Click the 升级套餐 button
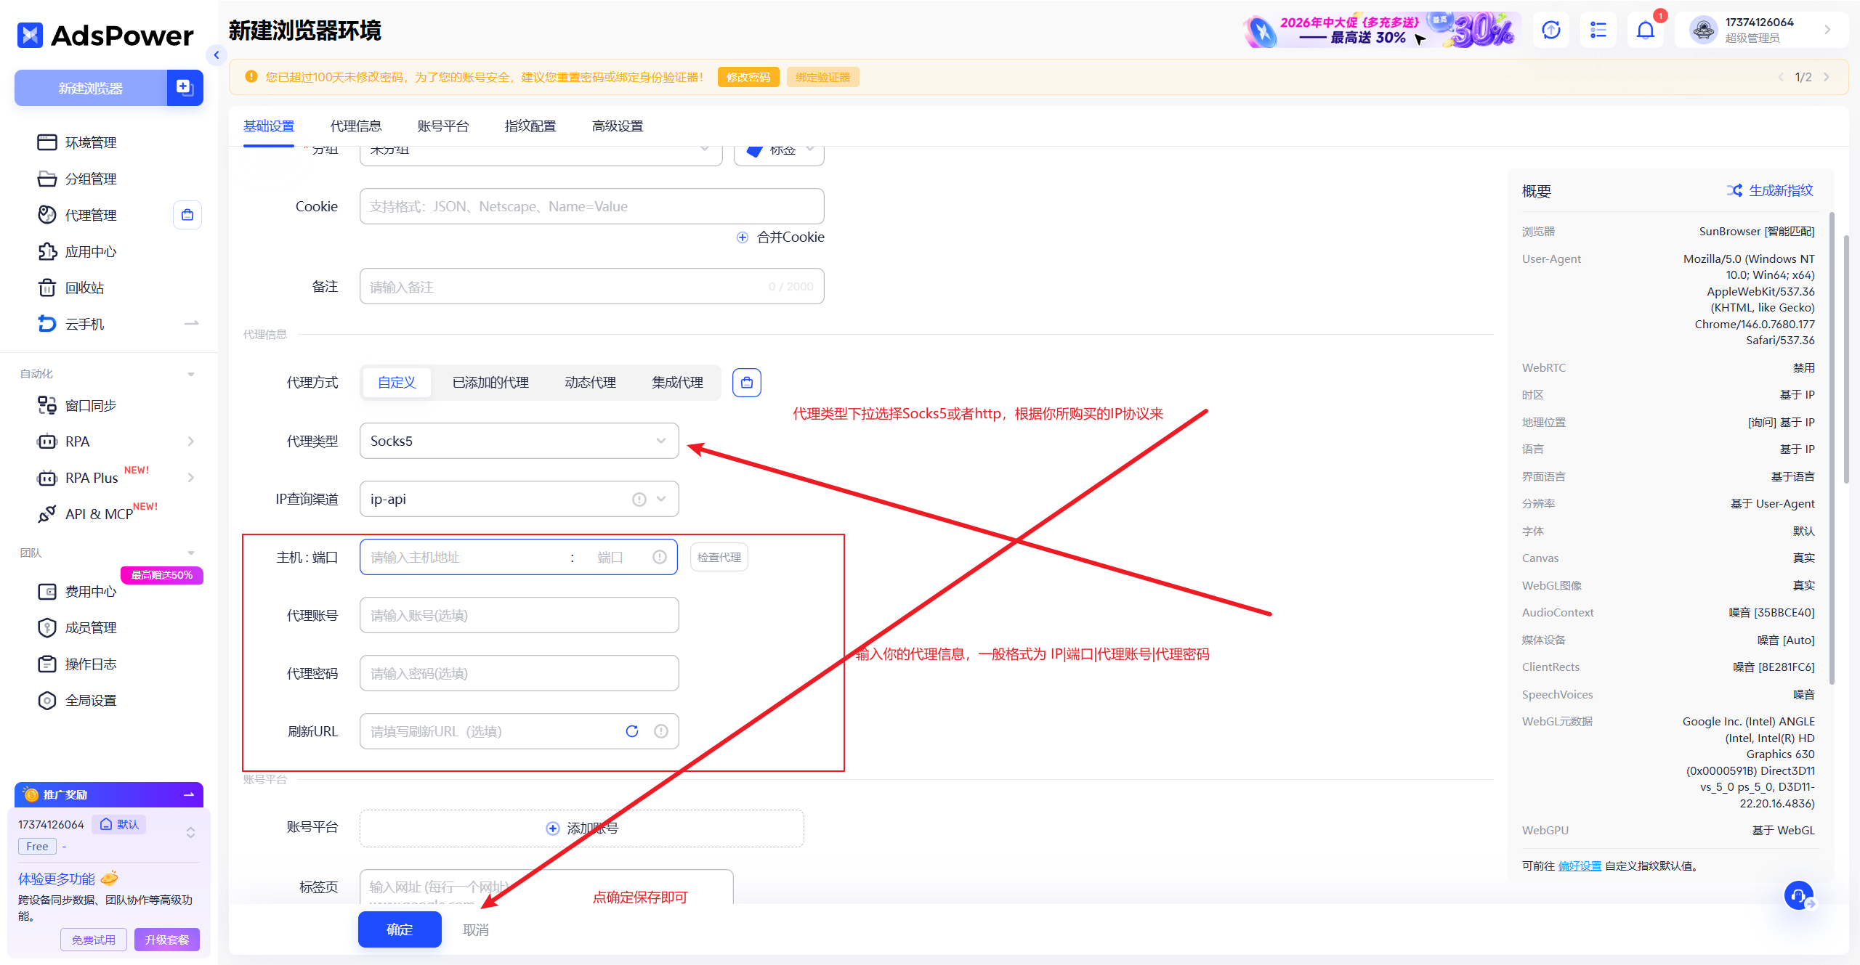This screenshot has width=1860, height=965. [166, 940]
